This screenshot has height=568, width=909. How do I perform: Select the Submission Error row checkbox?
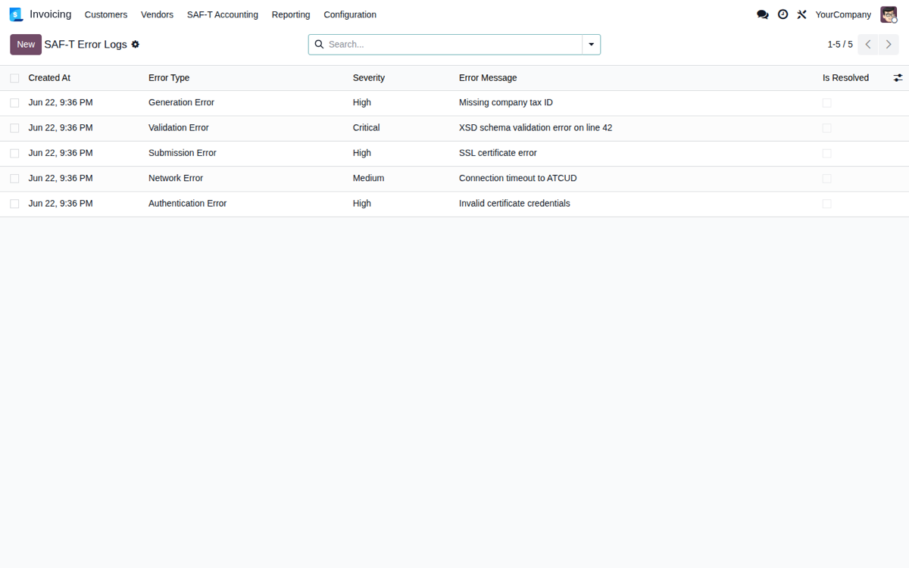click(14, 153)
